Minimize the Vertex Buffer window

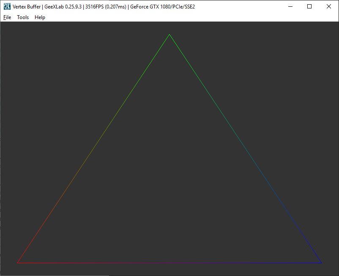(290, 6)
